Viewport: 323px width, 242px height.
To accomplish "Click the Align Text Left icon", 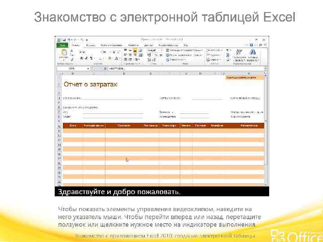I will [x=126, y=55].
